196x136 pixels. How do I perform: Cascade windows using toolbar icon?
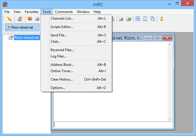[152, 19]
